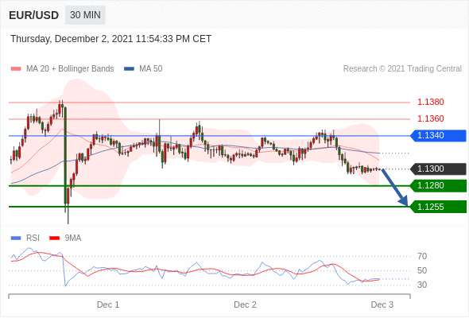The image size is (469, 318).
Task: Click the red 1.1360 resistance label
Action: (x=431, y=119)
